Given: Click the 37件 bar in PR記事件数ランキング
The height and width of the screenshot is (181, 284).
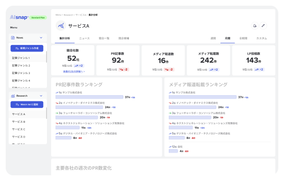Looking at the screenshot, I should pyautogui.click(x=89, y=97).
